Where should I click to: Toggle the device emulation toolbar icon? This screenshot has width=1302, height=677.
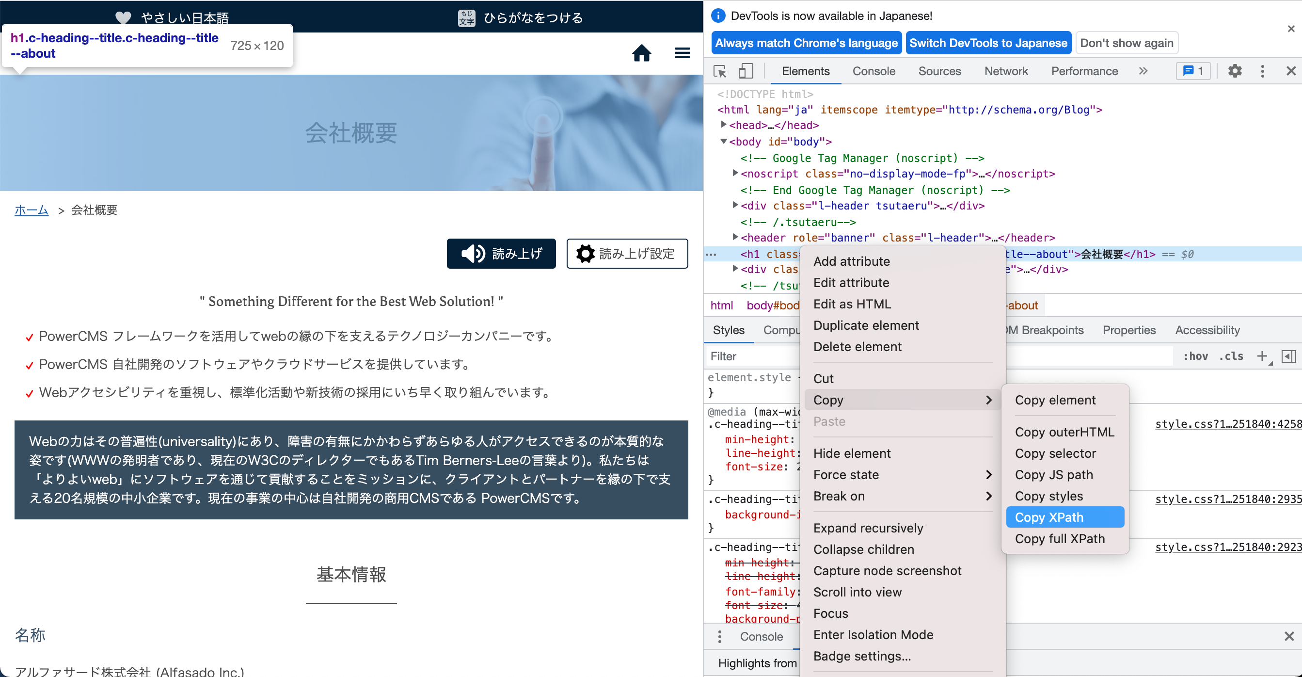pos(746,71)
